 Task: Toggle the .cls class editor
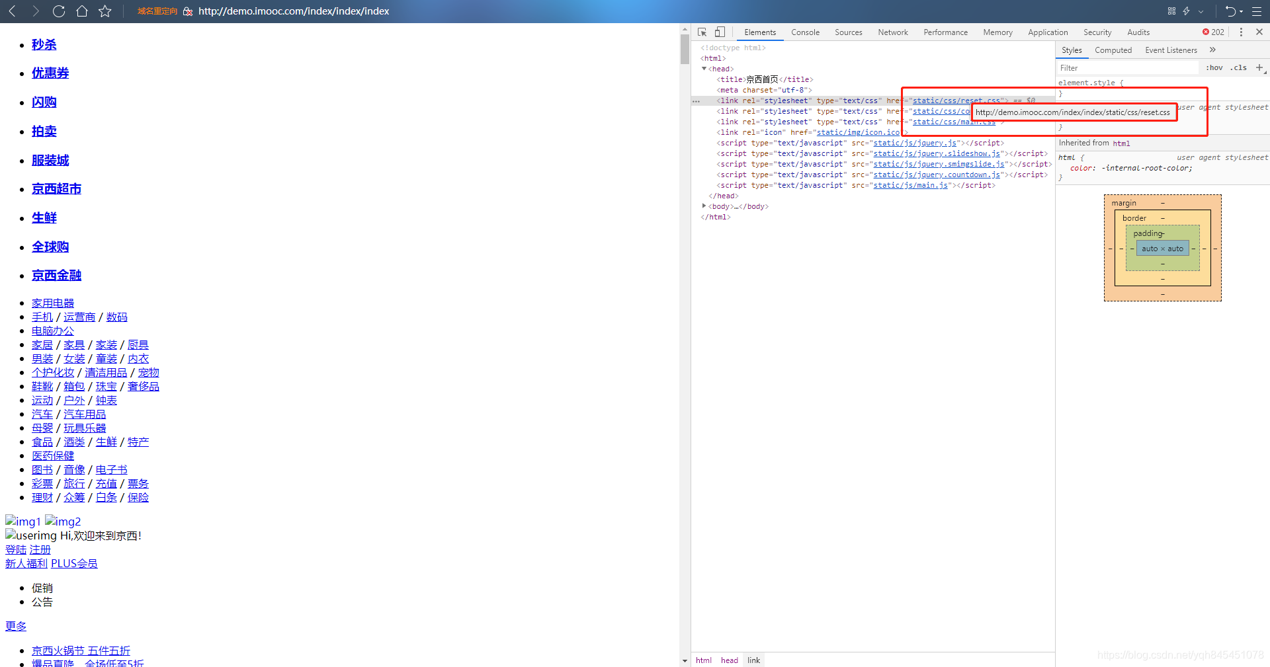tap(1238, 67)
